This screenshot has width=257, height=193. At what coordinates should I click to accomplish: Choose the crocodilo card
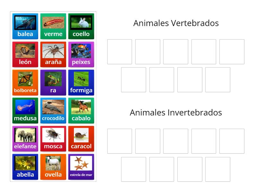point(53,110)
